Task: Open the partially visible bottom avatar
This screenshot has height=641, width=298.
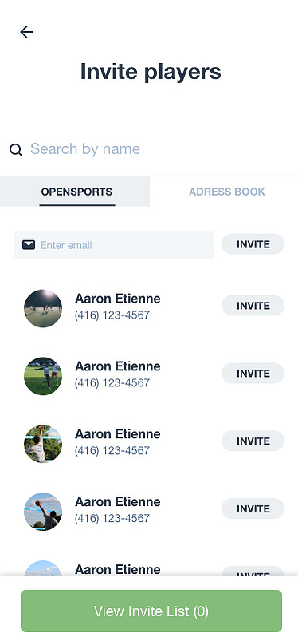Action: coord(43,568)
